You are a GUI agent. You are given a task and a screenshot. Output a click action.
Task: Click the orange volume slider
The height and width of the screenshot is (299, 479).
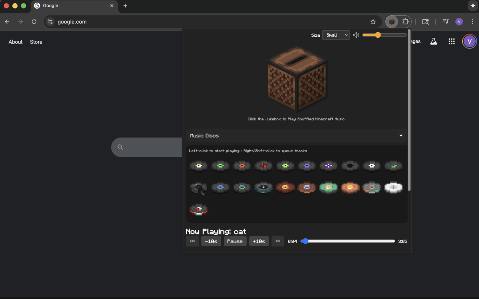(378, 35)
